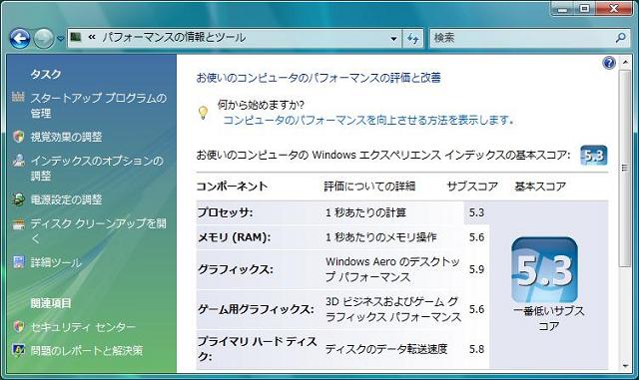Click the 何から始めますか? text
This screenshot has height=380, width=639.
click(x=261, y=105)
